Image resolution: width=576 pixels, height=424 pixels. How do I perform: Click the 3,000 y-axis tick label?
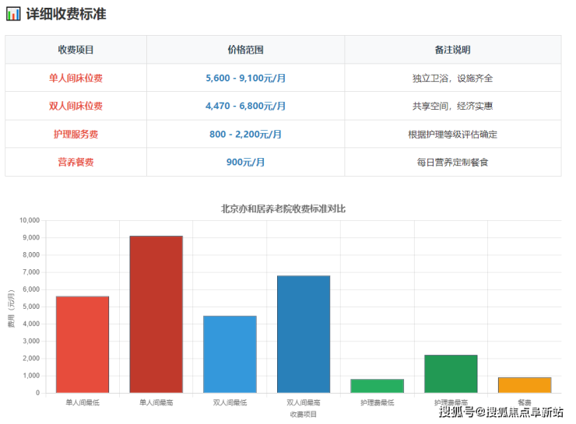click(31, 341)
